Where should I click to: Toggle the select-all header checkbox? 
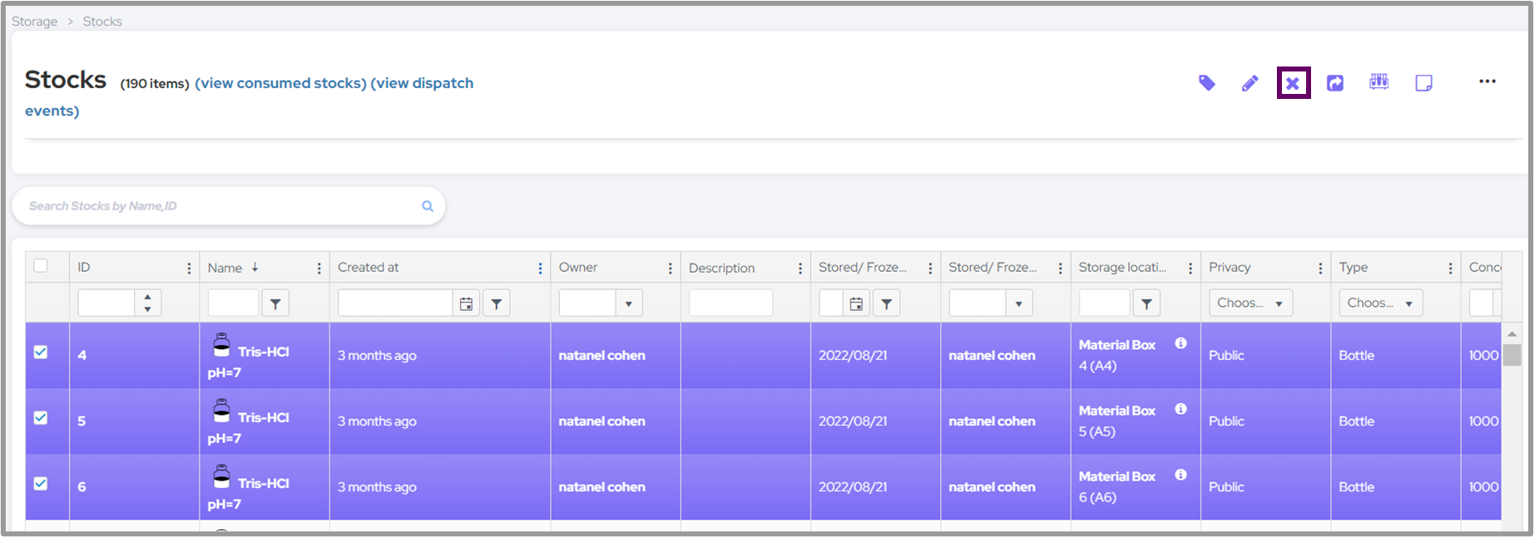click(41, 266)
